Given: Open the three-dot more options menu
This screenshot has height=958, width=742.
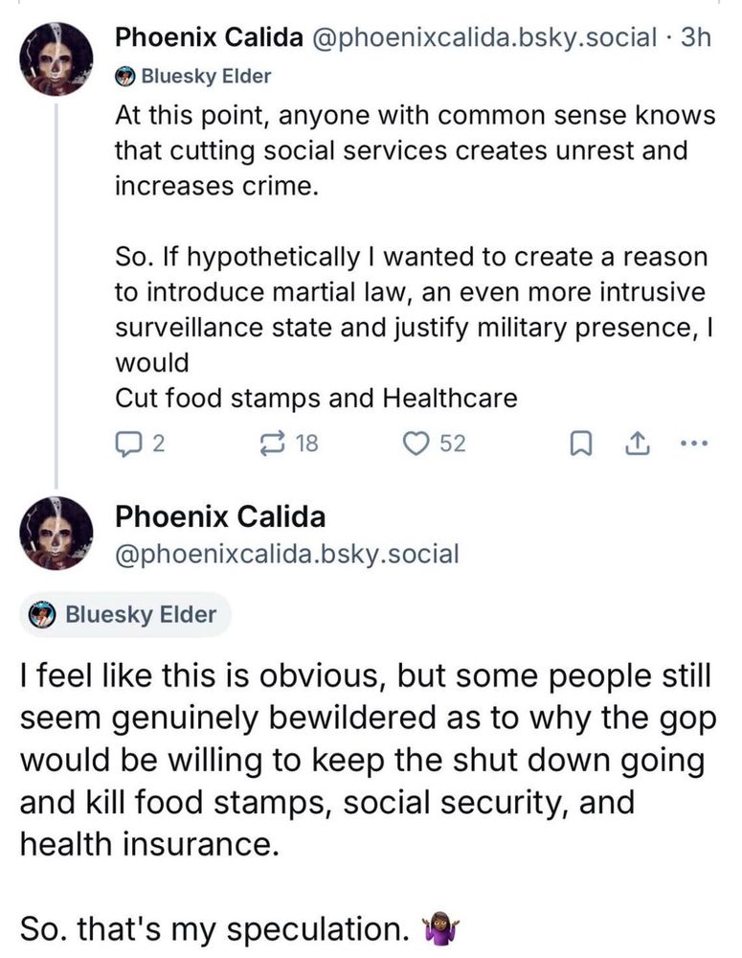Looking at the screenshot, I should pos(691,444).
